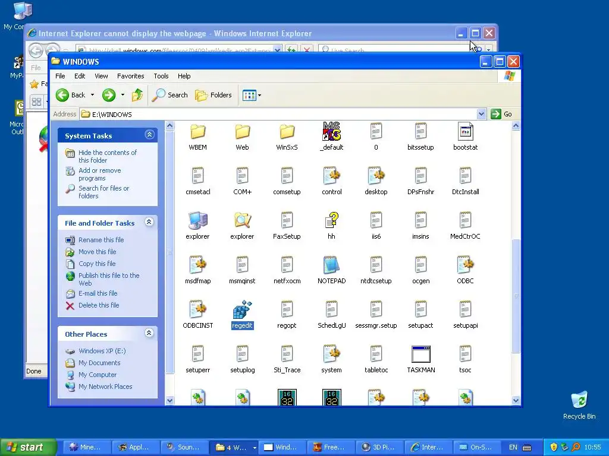Click E-mail this file link
Screen dimensions: 609x456
pyautogui.click(x=98, y=293)
